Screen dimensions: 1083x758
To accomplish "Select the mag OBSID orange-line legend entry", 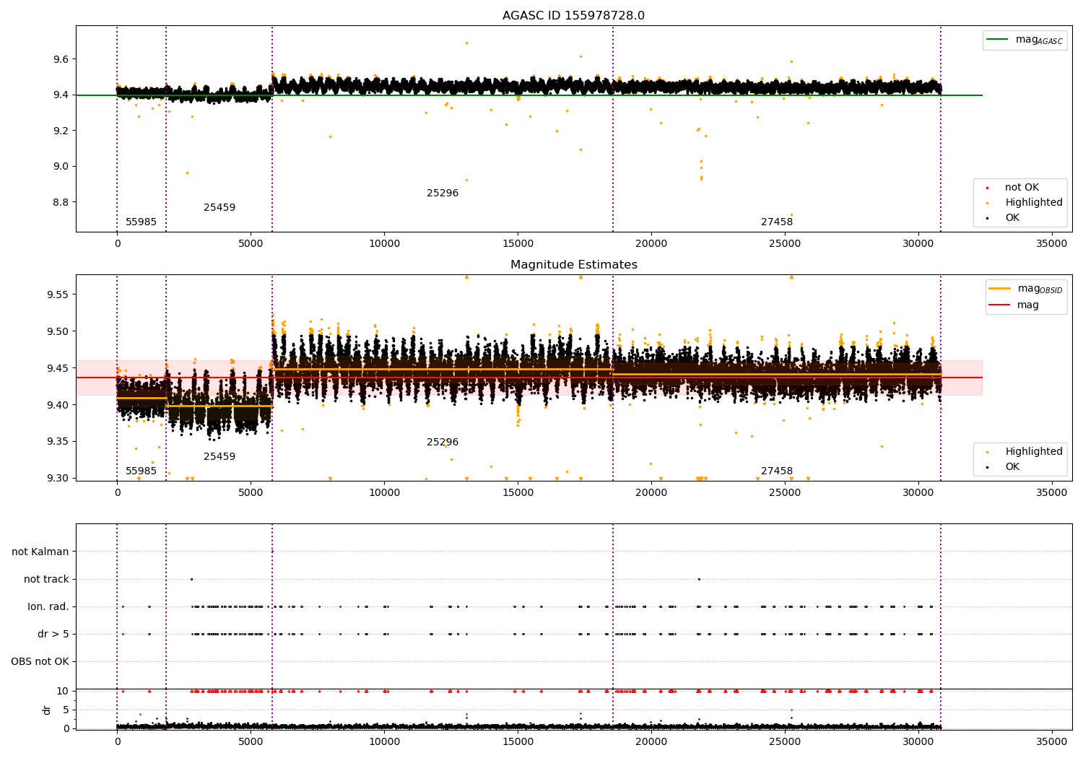I will coord(1026,289).
